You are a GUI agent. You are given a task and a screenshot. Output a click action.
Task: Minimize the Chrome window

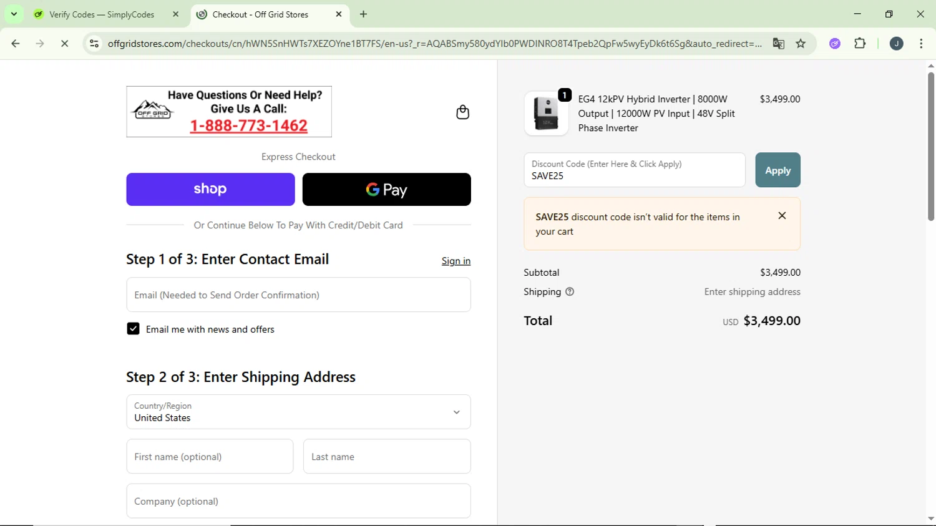click(x=857, y=14)
